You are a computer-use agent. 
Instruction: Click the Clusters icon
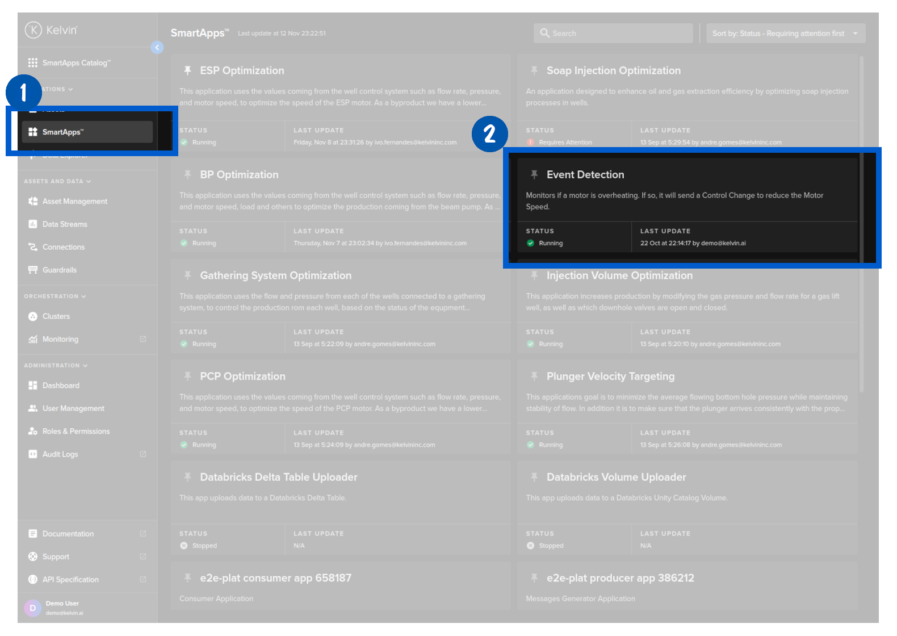(33, 316)
